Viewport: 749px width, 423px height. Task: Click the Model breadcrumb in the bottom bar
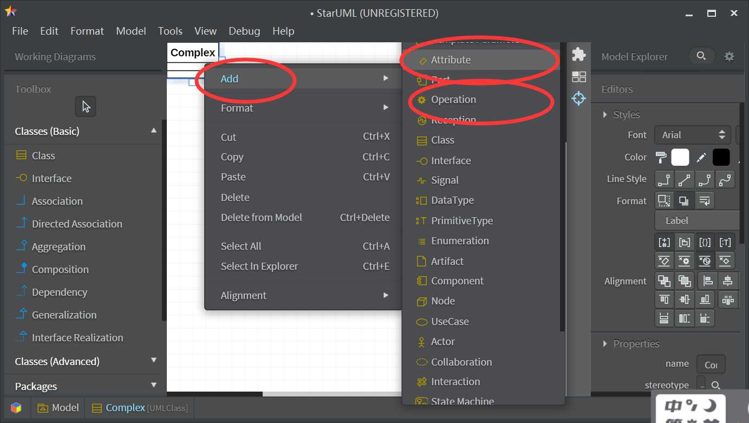pyautogui.click(x=58, y=408)
